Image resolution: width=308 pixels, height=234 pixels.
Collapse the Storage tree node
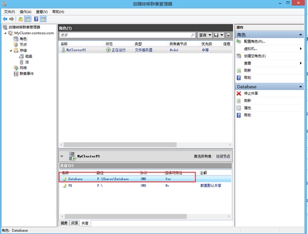click(x=11, y=51)
